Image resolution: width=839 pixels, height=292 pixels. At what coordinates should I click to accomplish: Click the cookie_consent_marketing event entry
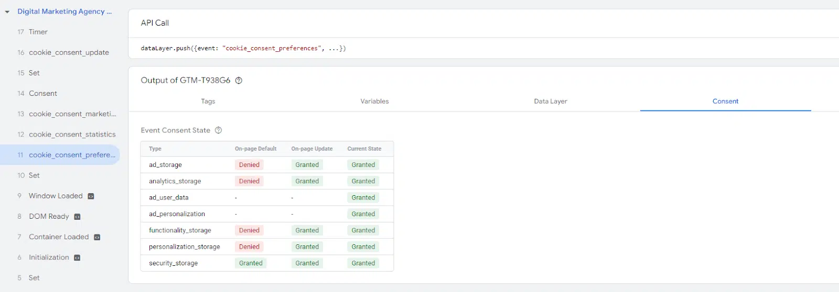point(72,114)
